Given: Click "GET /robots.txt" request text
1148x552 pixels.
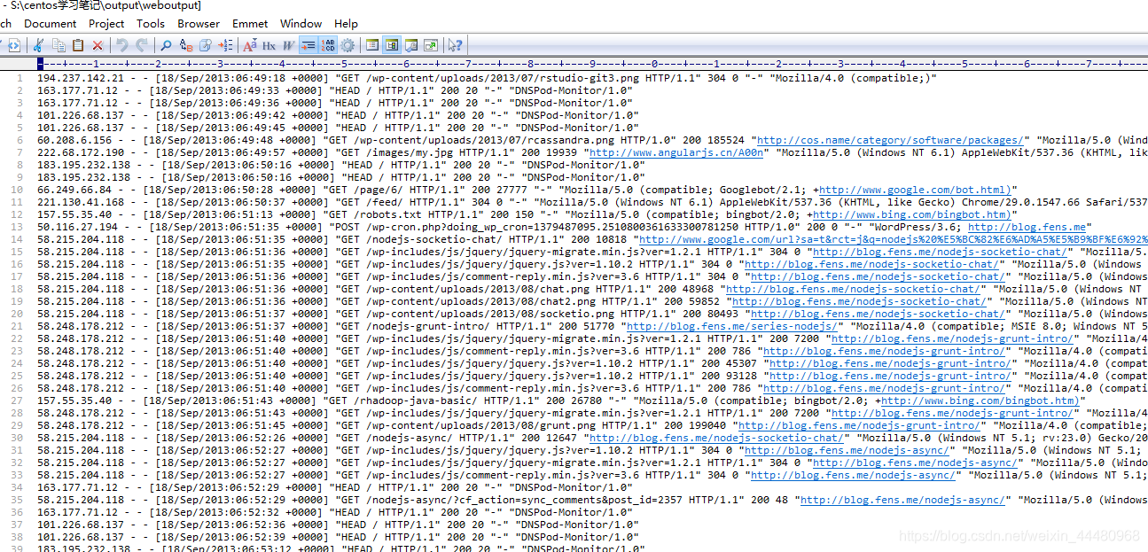Looking at the screenshot, I should click(x=376, y=214).
